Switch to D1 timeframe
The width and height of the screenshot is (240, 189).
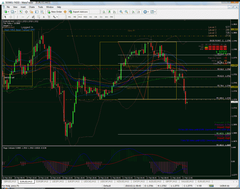pyautogui.click(x=101, y=17)
